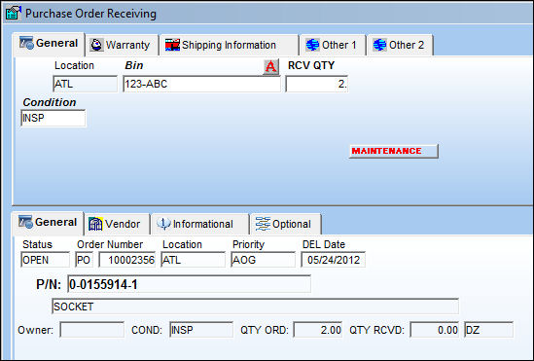Click the Other 2 globe icon
The width and height of the screenshot is (534, 361).
pos(379,45)
